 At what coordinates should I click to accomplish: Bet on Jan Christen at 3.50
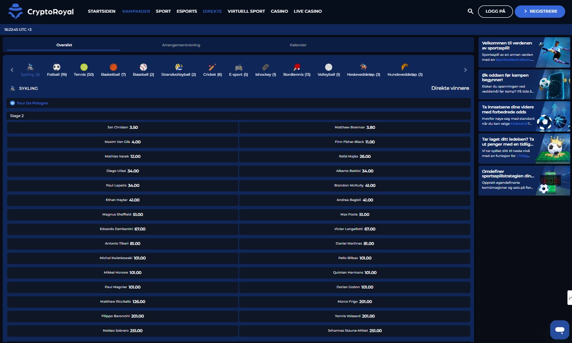point(123,127)
